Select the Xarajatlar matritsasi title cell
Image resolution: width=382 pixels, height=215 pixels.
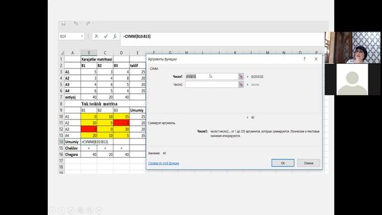(97, 59)
